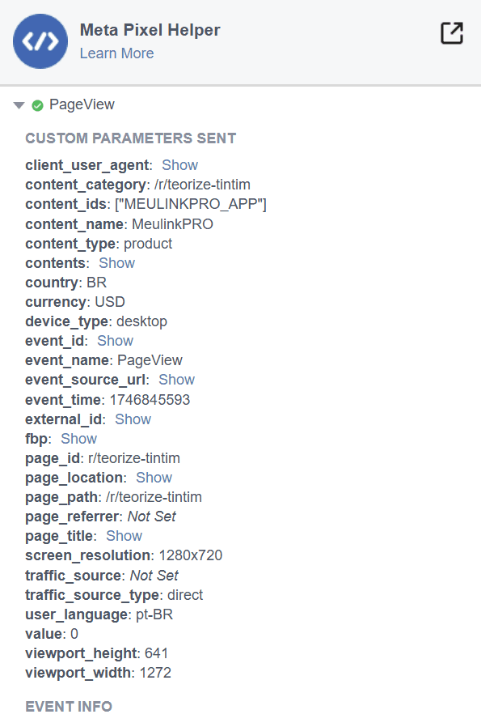Open the Learn More link
The height and width of the screenshot is (727, 481).
[x=116, y=53]
